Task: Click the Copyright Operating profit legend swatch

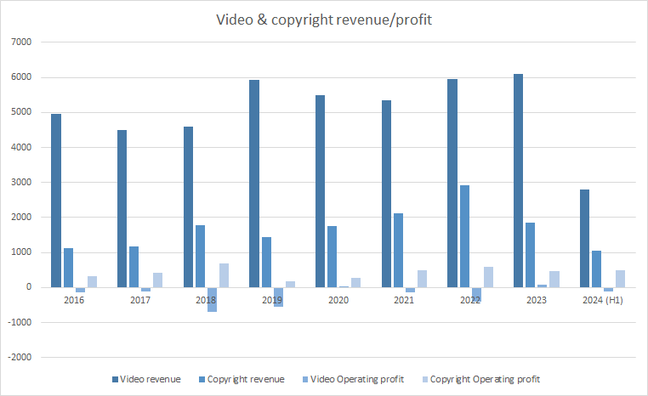Action: 425,379
